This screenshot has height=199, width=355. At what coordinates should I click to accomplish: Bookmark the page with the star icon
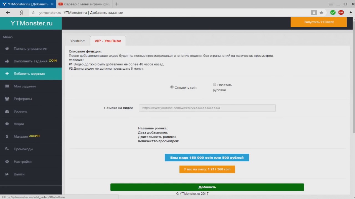point(321,12)
